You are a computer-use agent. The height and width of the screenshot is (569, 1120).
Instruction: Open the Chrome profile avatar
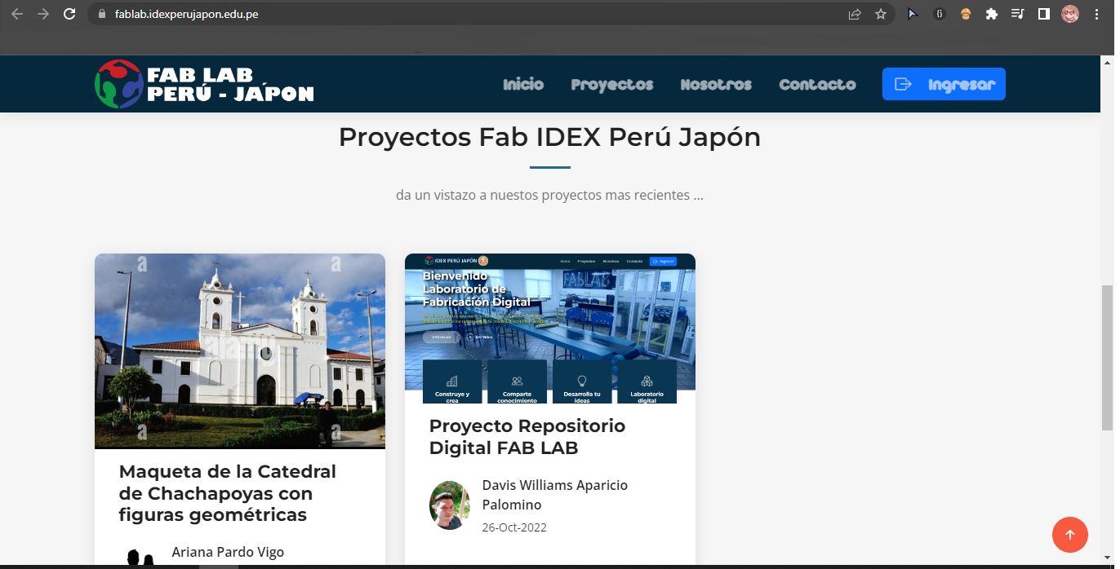point(1069,14)
